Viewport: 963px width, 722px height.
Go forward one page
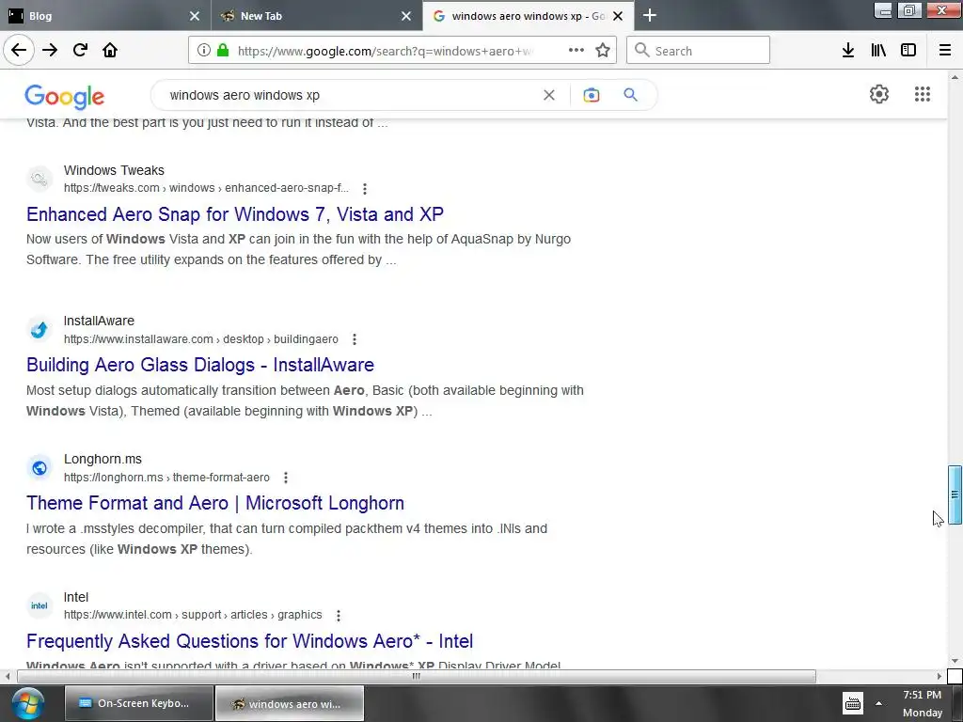click(50, 50)
